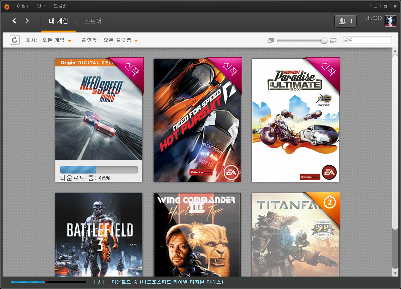This screenshot has width=401, height=289.
Task: Expand the 모든 게임 filter dropdown
Action: (x=56, y=40)
